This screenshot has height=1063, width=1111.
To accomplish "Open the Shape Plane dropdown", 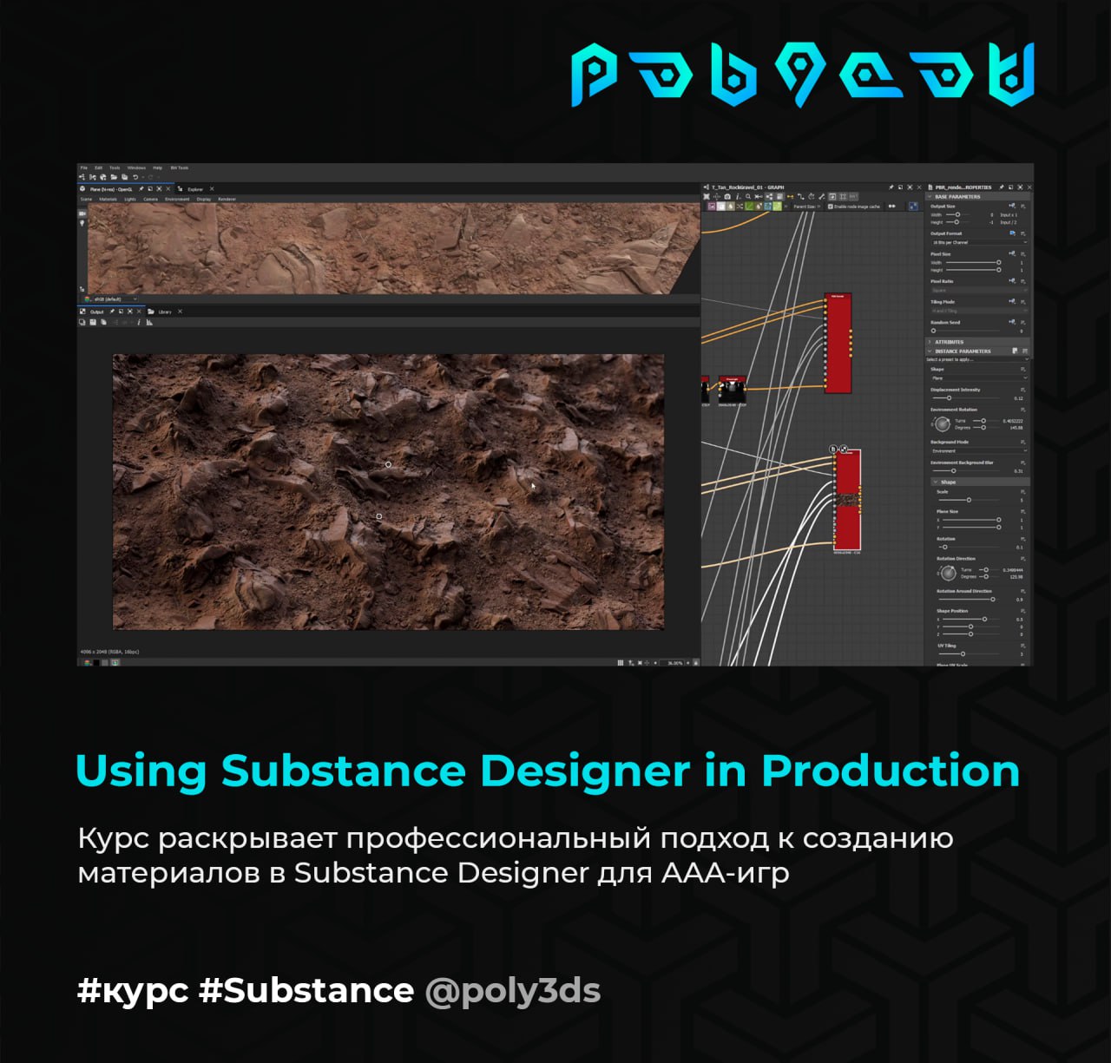I will point(978,378).
